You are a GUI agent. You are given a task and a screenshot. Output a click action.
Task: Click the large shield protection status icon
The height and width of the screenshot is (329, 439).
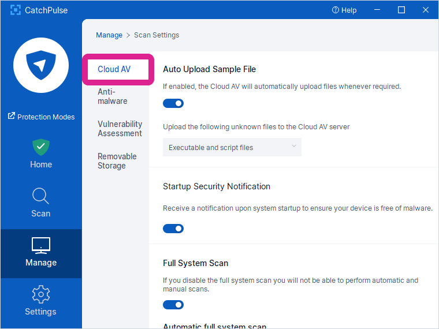pos(41,65)
